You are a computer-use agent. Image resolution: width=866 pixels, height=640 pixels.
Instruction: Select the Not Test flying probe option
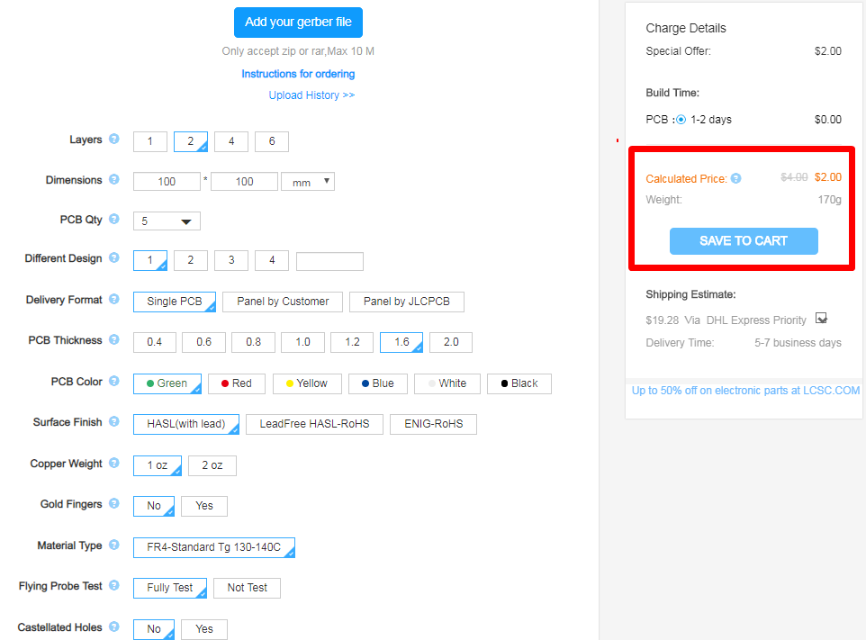(x=247, y=588)
